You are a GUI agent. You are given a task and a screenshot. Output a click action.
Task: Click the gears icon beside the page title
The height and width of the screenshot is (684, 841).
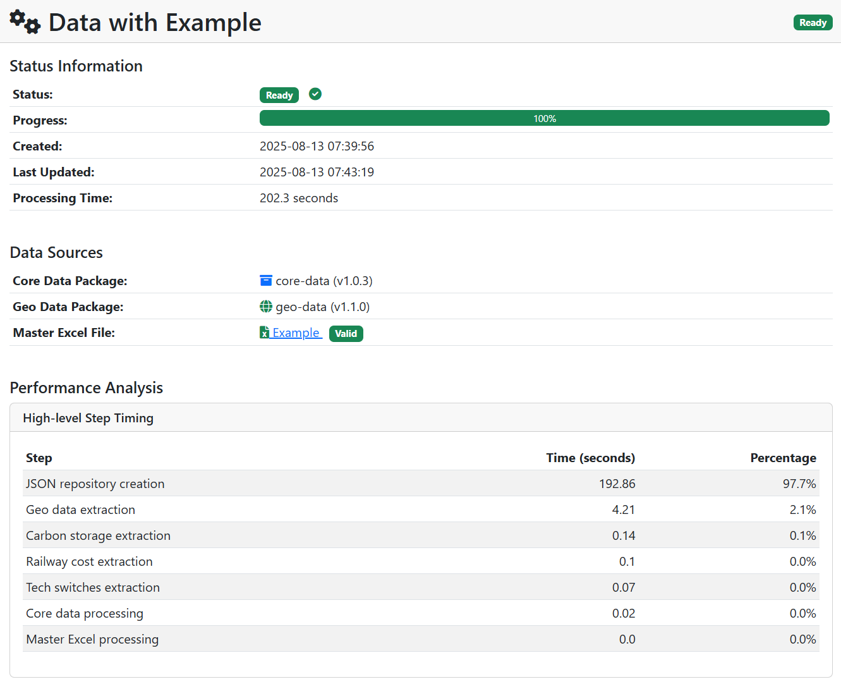(25, 22)
